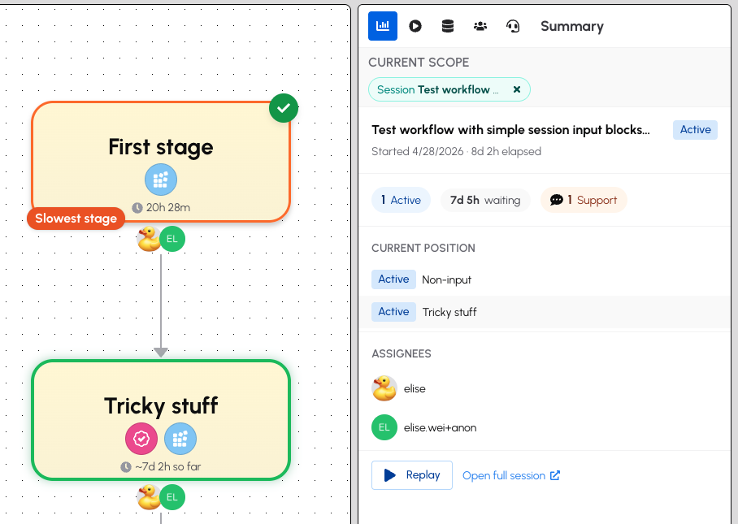Select the 1 Active filter pill
The height and width of the screenshot is (524, 738).
point(401,200)
